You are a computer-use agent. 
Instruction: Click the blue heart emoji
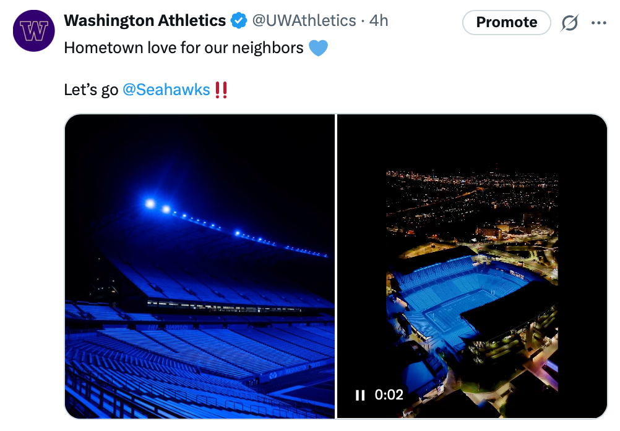[317, 48]
